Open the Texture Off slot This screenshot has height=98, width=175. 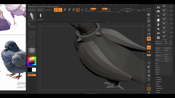[x=32, y=43]
